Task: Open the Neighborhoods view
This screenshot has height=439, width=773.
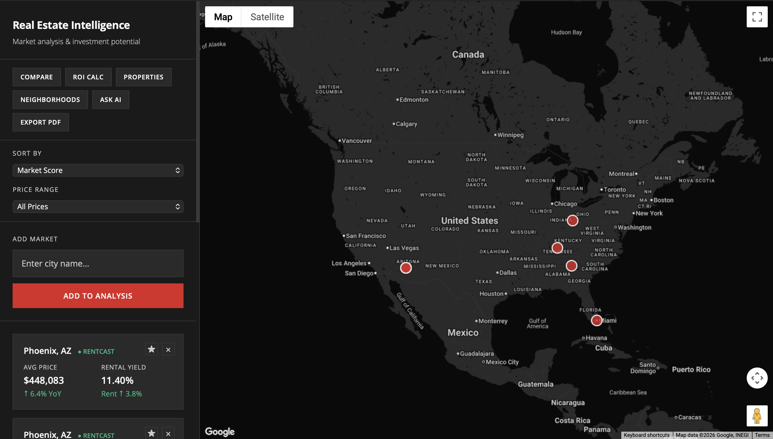Action: (50, 100)
